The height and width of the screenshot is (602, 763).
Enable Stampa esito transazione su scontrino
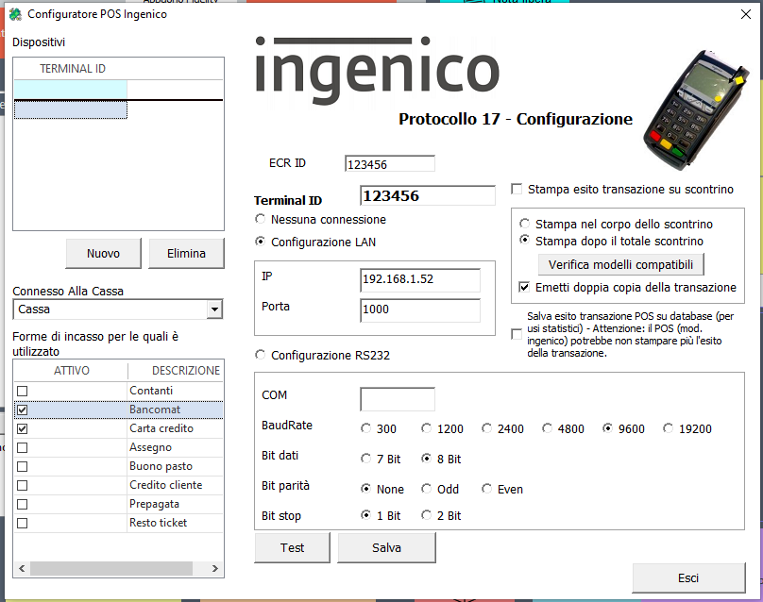tap(517, 189)
